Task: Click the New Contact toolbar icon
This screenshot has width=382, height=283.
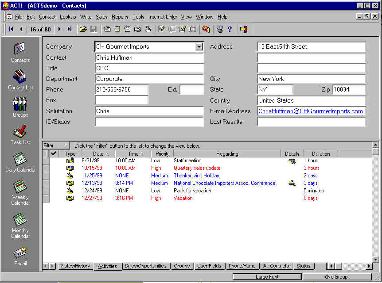Action: [107, 29]
